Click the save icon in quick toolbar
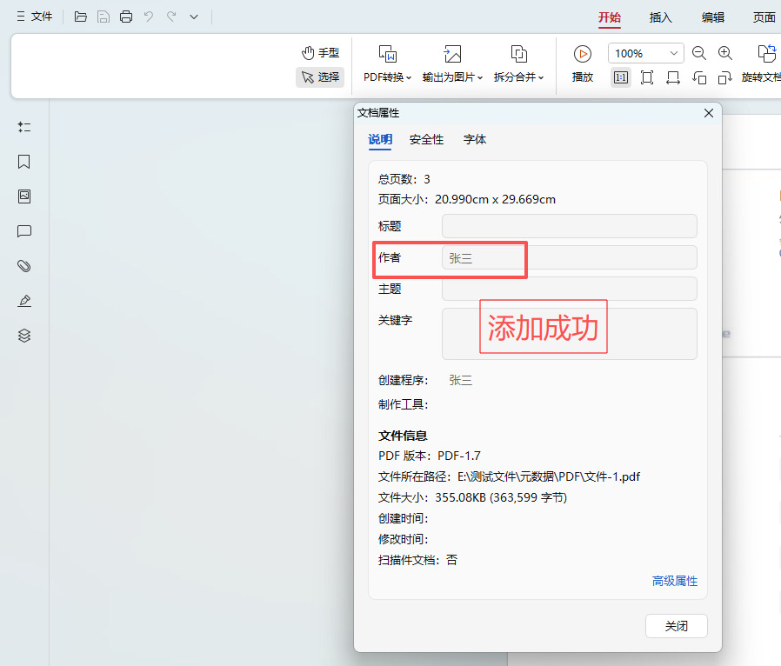781x666 pixels. 103,17
